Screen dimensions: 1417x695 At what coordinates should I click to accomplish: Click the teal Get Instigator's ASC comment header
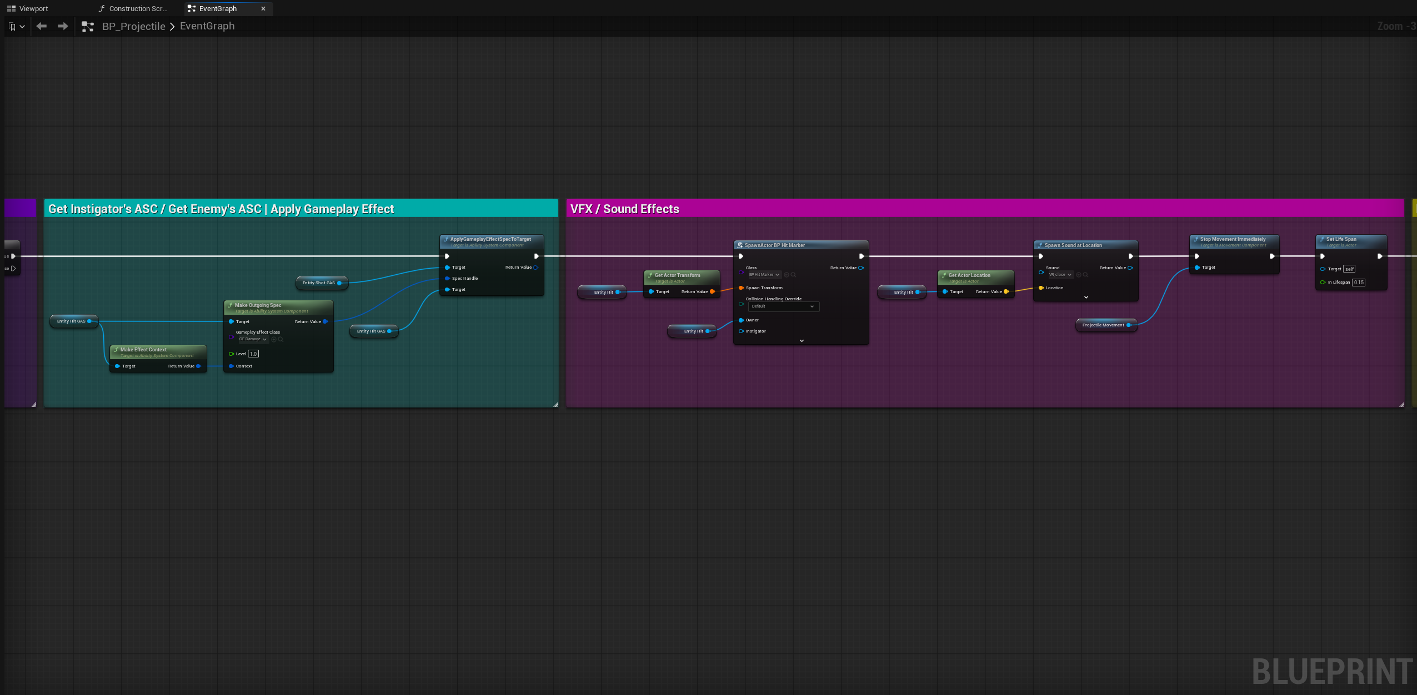coord(301,209)
